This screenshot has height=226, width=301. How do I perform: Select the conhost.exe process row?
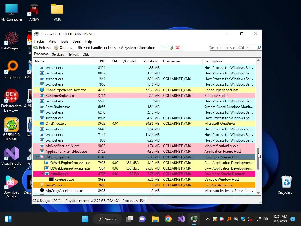pyautogui.click(x=144, y=180)
